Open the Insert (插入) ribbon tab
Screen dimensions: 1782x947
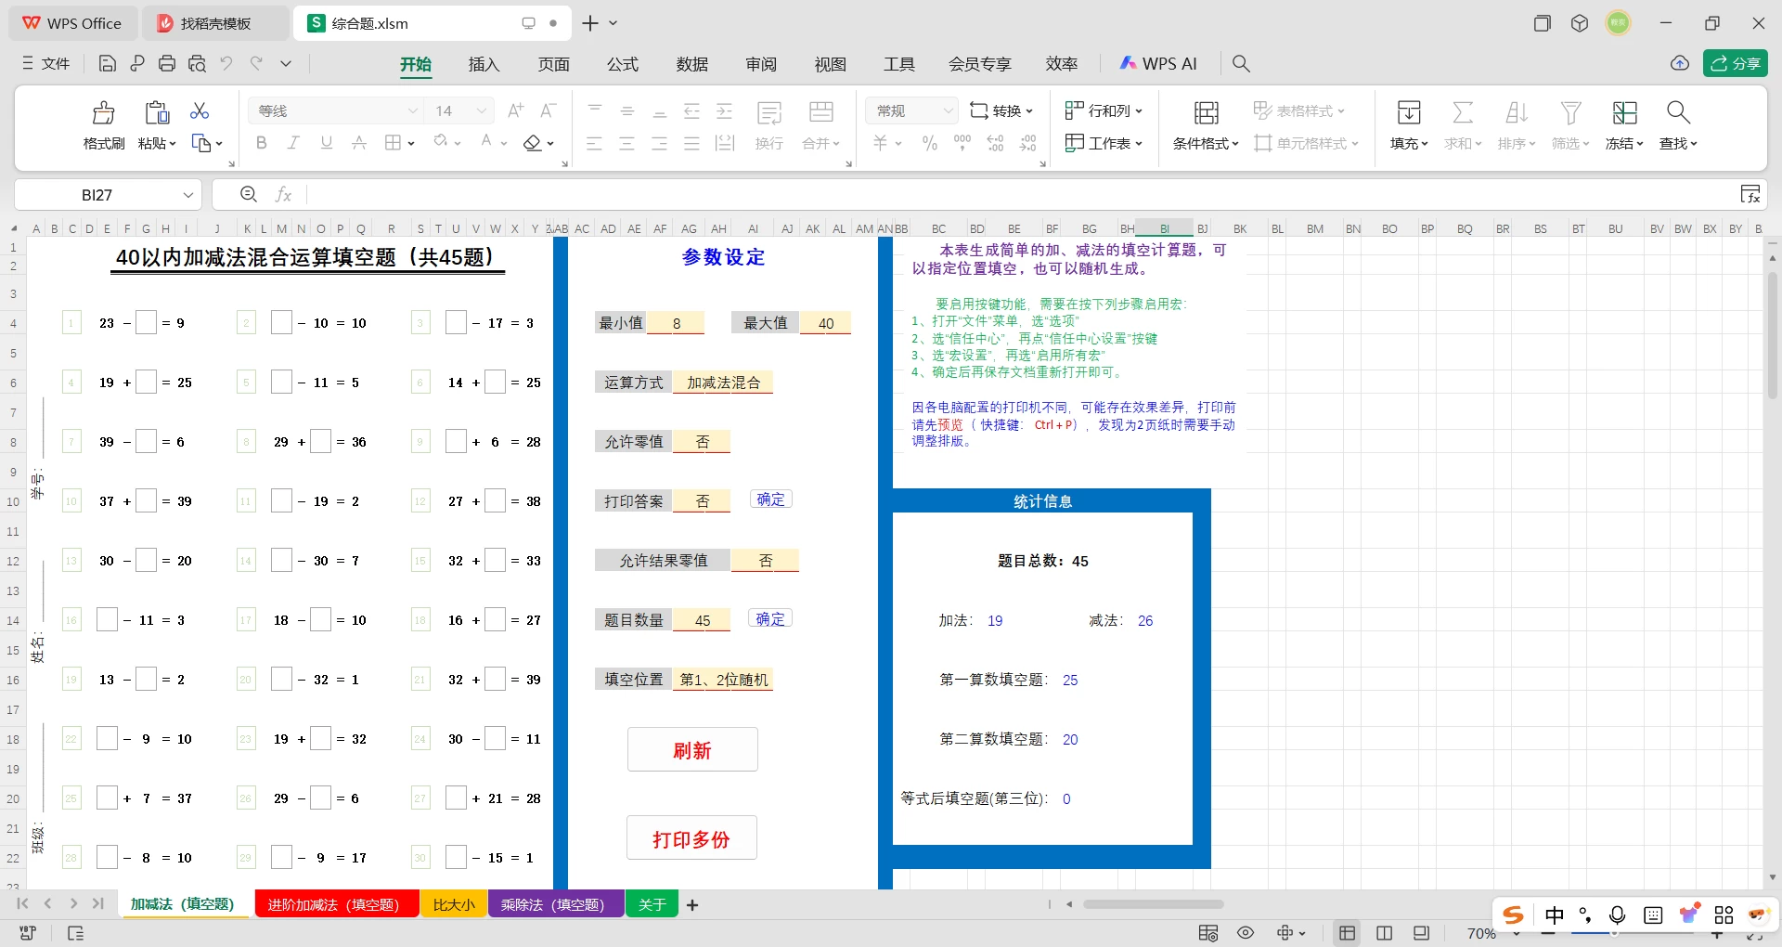484,64
